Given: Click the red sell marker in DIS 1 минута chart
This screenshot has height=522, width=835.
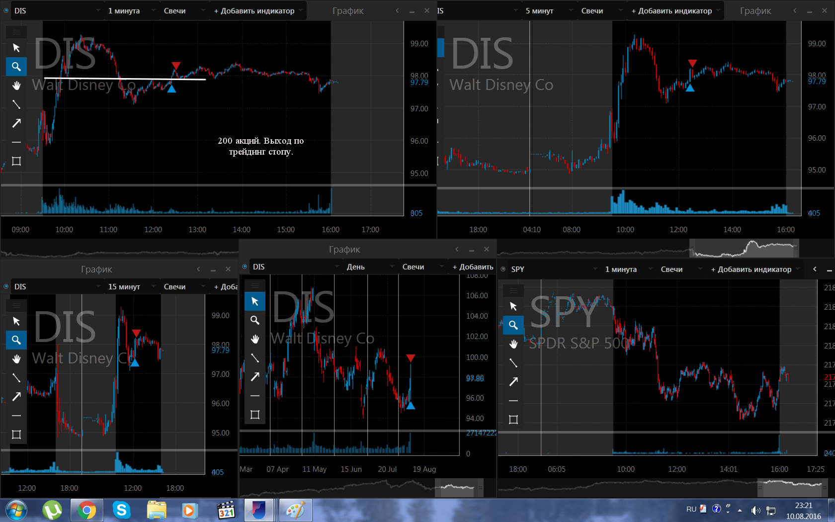Looking at the screenshot, I should point(176,66).
